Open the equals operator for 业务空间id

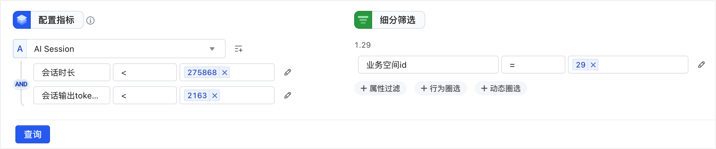click(x=533, y=65)
